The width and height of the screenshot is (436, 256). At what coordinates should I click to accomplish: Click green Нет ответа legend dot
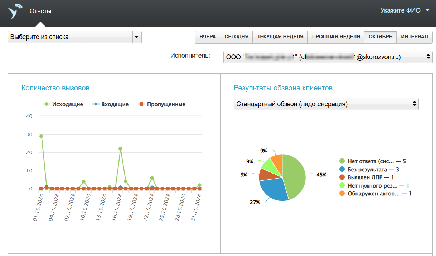click(x=342, y=161)
